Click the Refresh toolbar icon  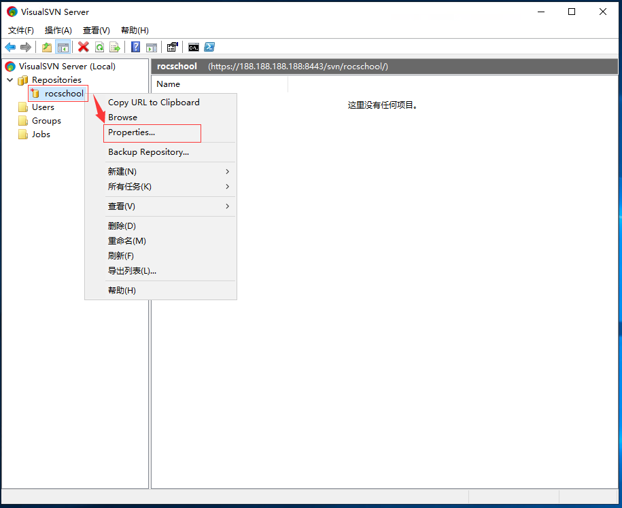[99, 47]
